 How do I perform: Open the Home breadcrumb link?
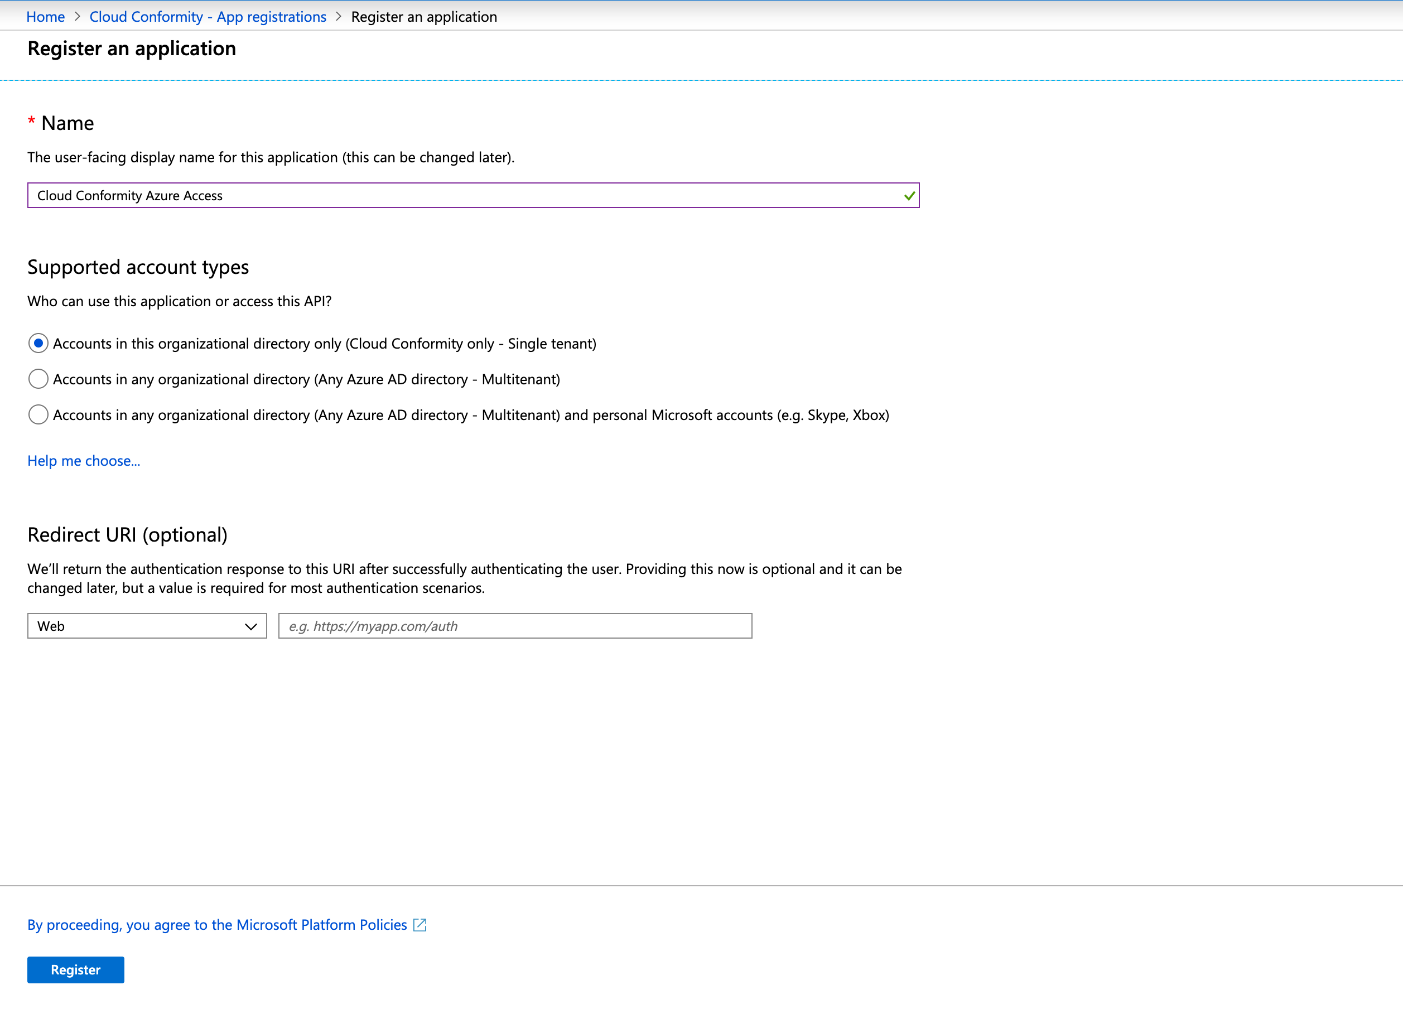[x=45, y=17]
